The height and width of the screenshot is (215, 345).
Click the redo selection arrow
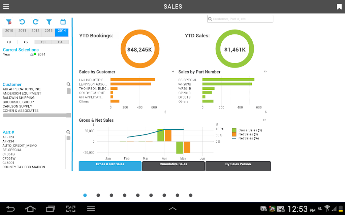[35, 22]
